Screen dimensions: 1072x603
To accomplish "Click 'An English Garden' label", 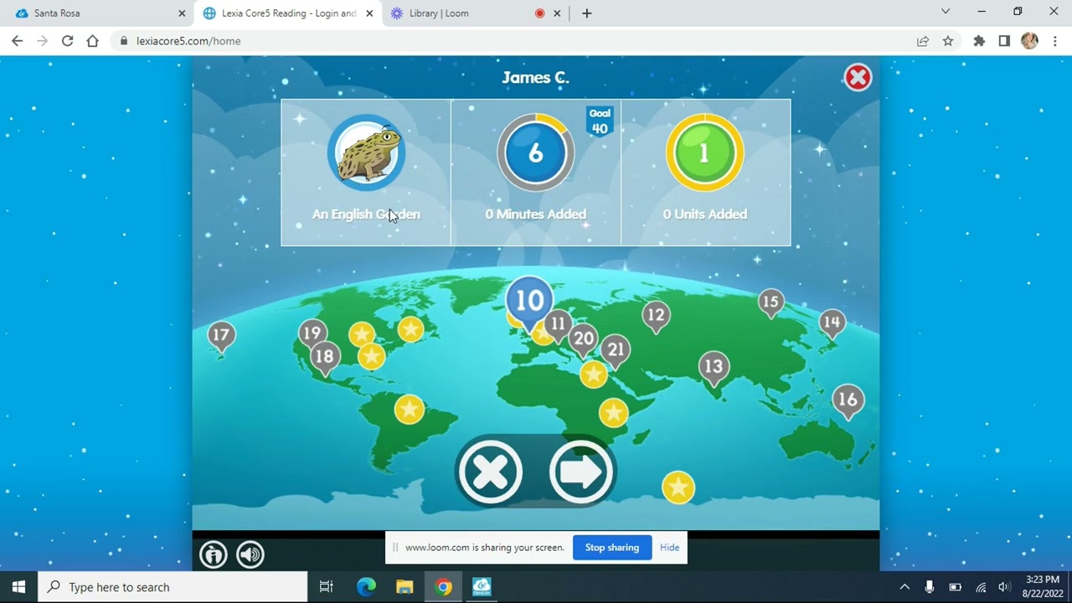I will 366,214.
